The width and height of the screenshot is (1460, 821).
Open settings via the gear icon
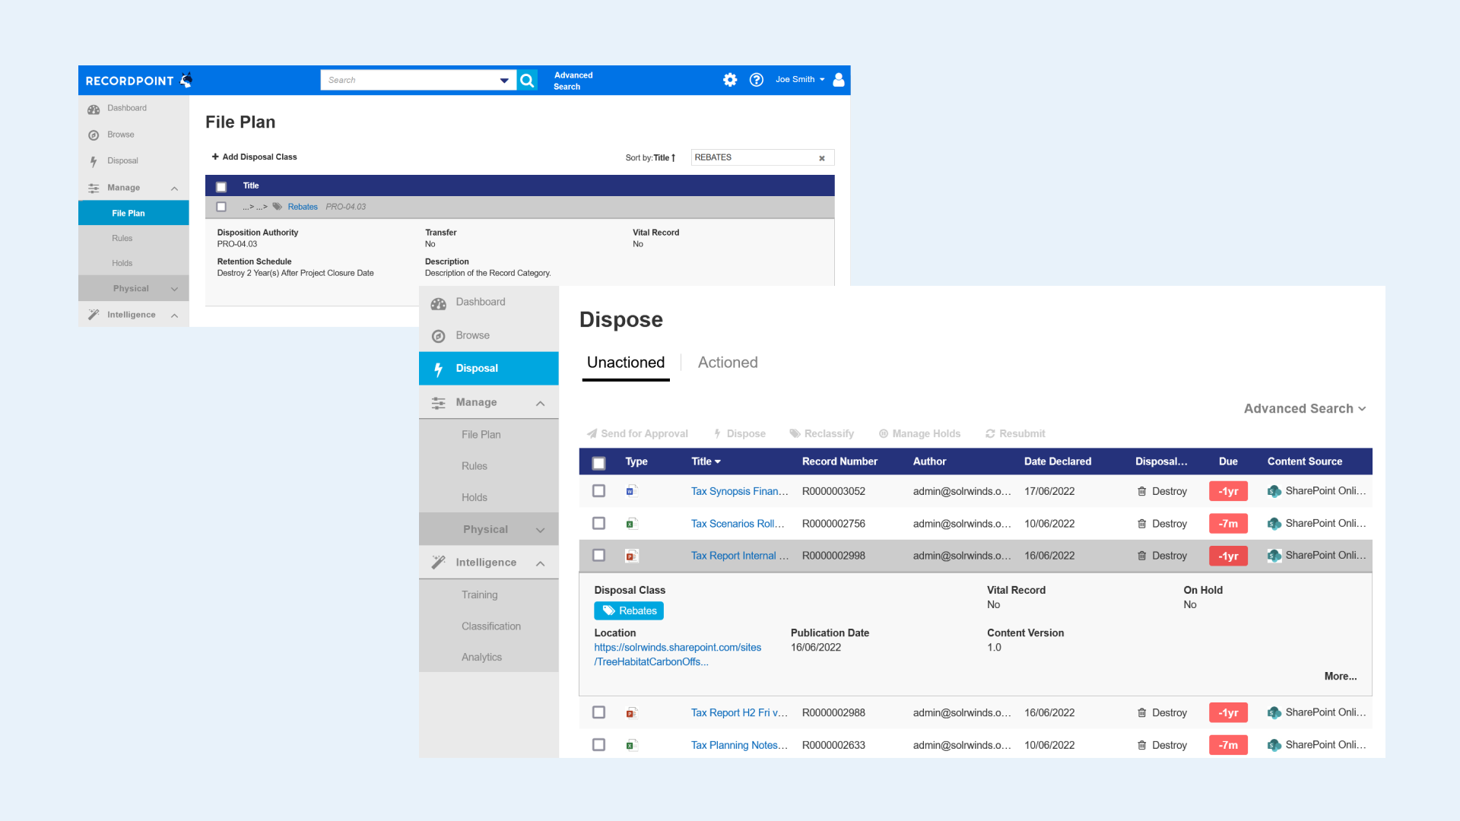click(730, 80)
